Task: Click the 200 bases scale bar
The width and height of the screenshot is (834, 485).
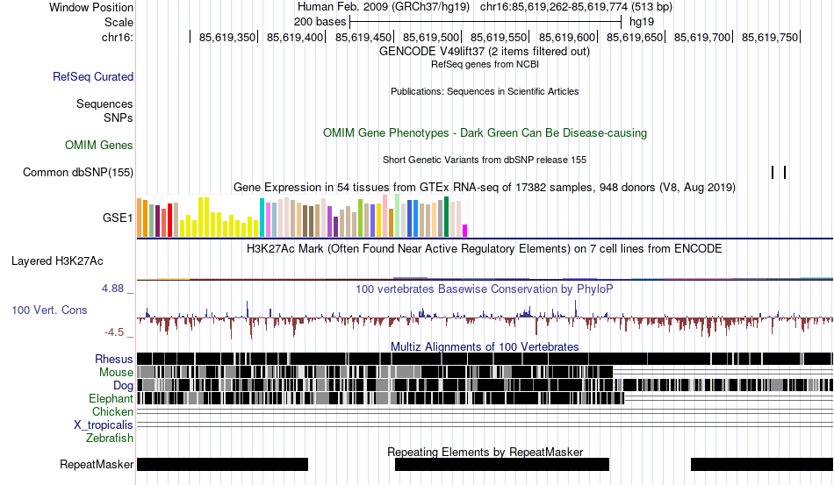Action: click(485, 22)
